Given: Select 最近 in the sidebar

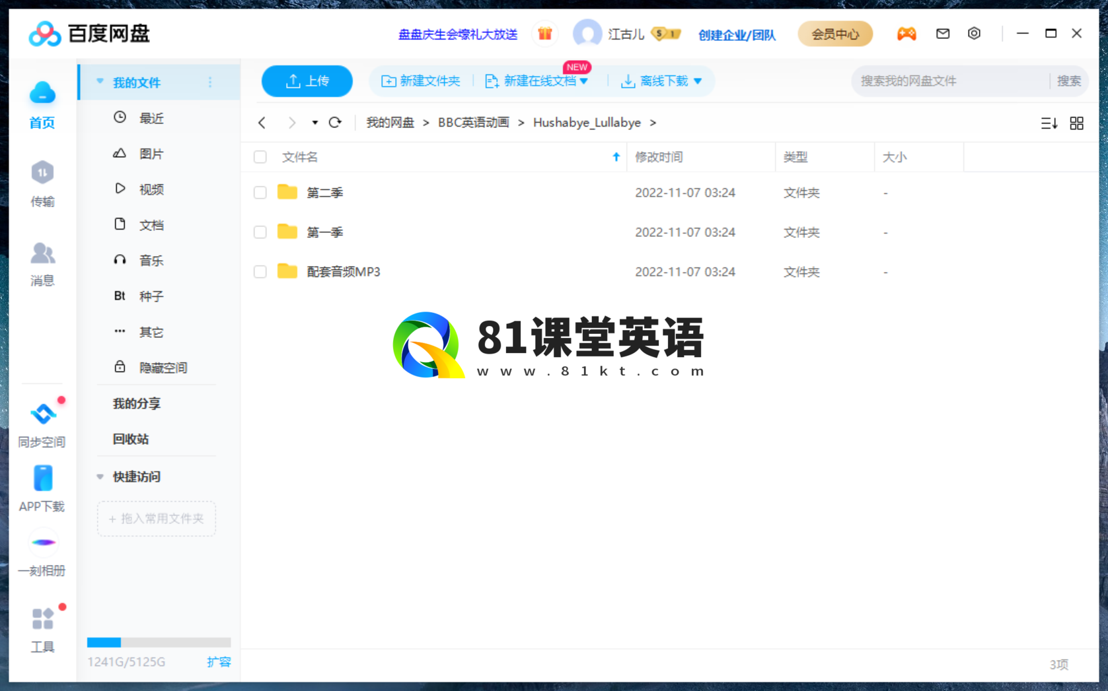Looking at the screenshot, I should tap(151, 117).
